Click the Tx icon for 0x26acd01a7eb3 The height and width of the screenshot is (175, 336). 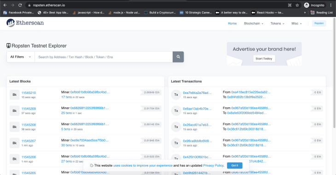pyautogui.click(x=176, y=127)
